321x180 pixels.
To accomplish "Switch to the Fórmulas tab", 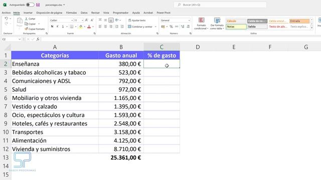I will tap(71, 12).
